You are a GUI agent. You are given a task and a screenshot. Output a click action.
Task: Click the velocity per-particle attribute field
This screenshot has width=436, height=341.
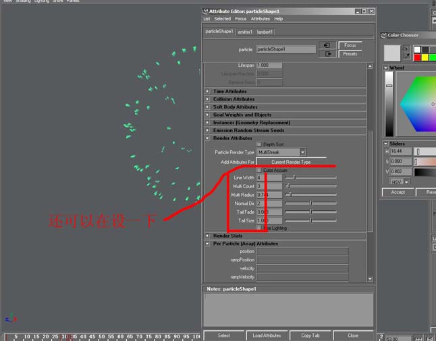(302, 268)
